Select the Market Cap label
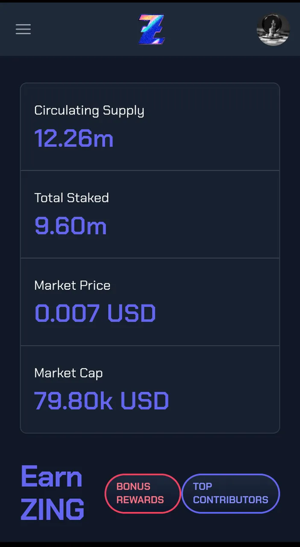This screenshot has height=547, width=300. [68, 373]
